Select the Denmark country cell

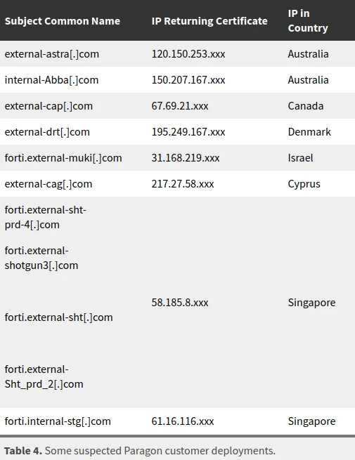pos(309,132)
